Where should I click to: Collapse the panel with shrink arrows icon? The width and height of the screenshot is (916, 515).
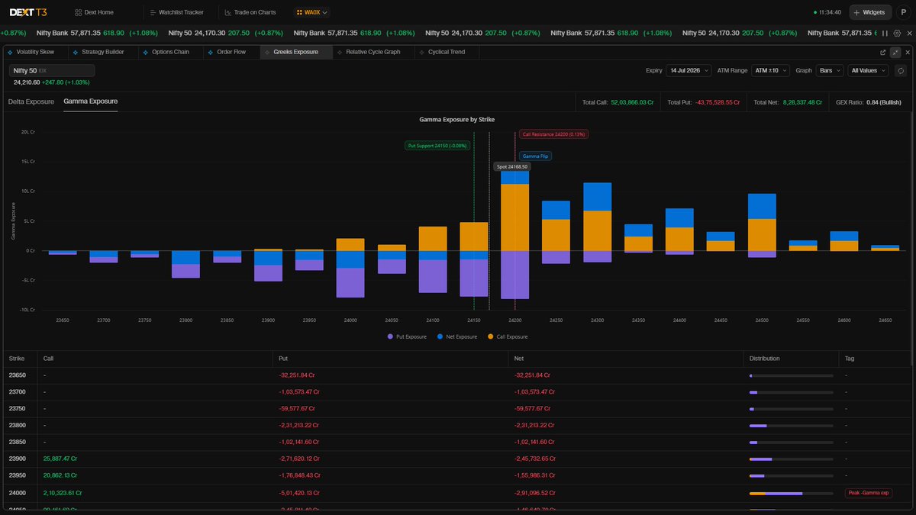pos(895,52)
